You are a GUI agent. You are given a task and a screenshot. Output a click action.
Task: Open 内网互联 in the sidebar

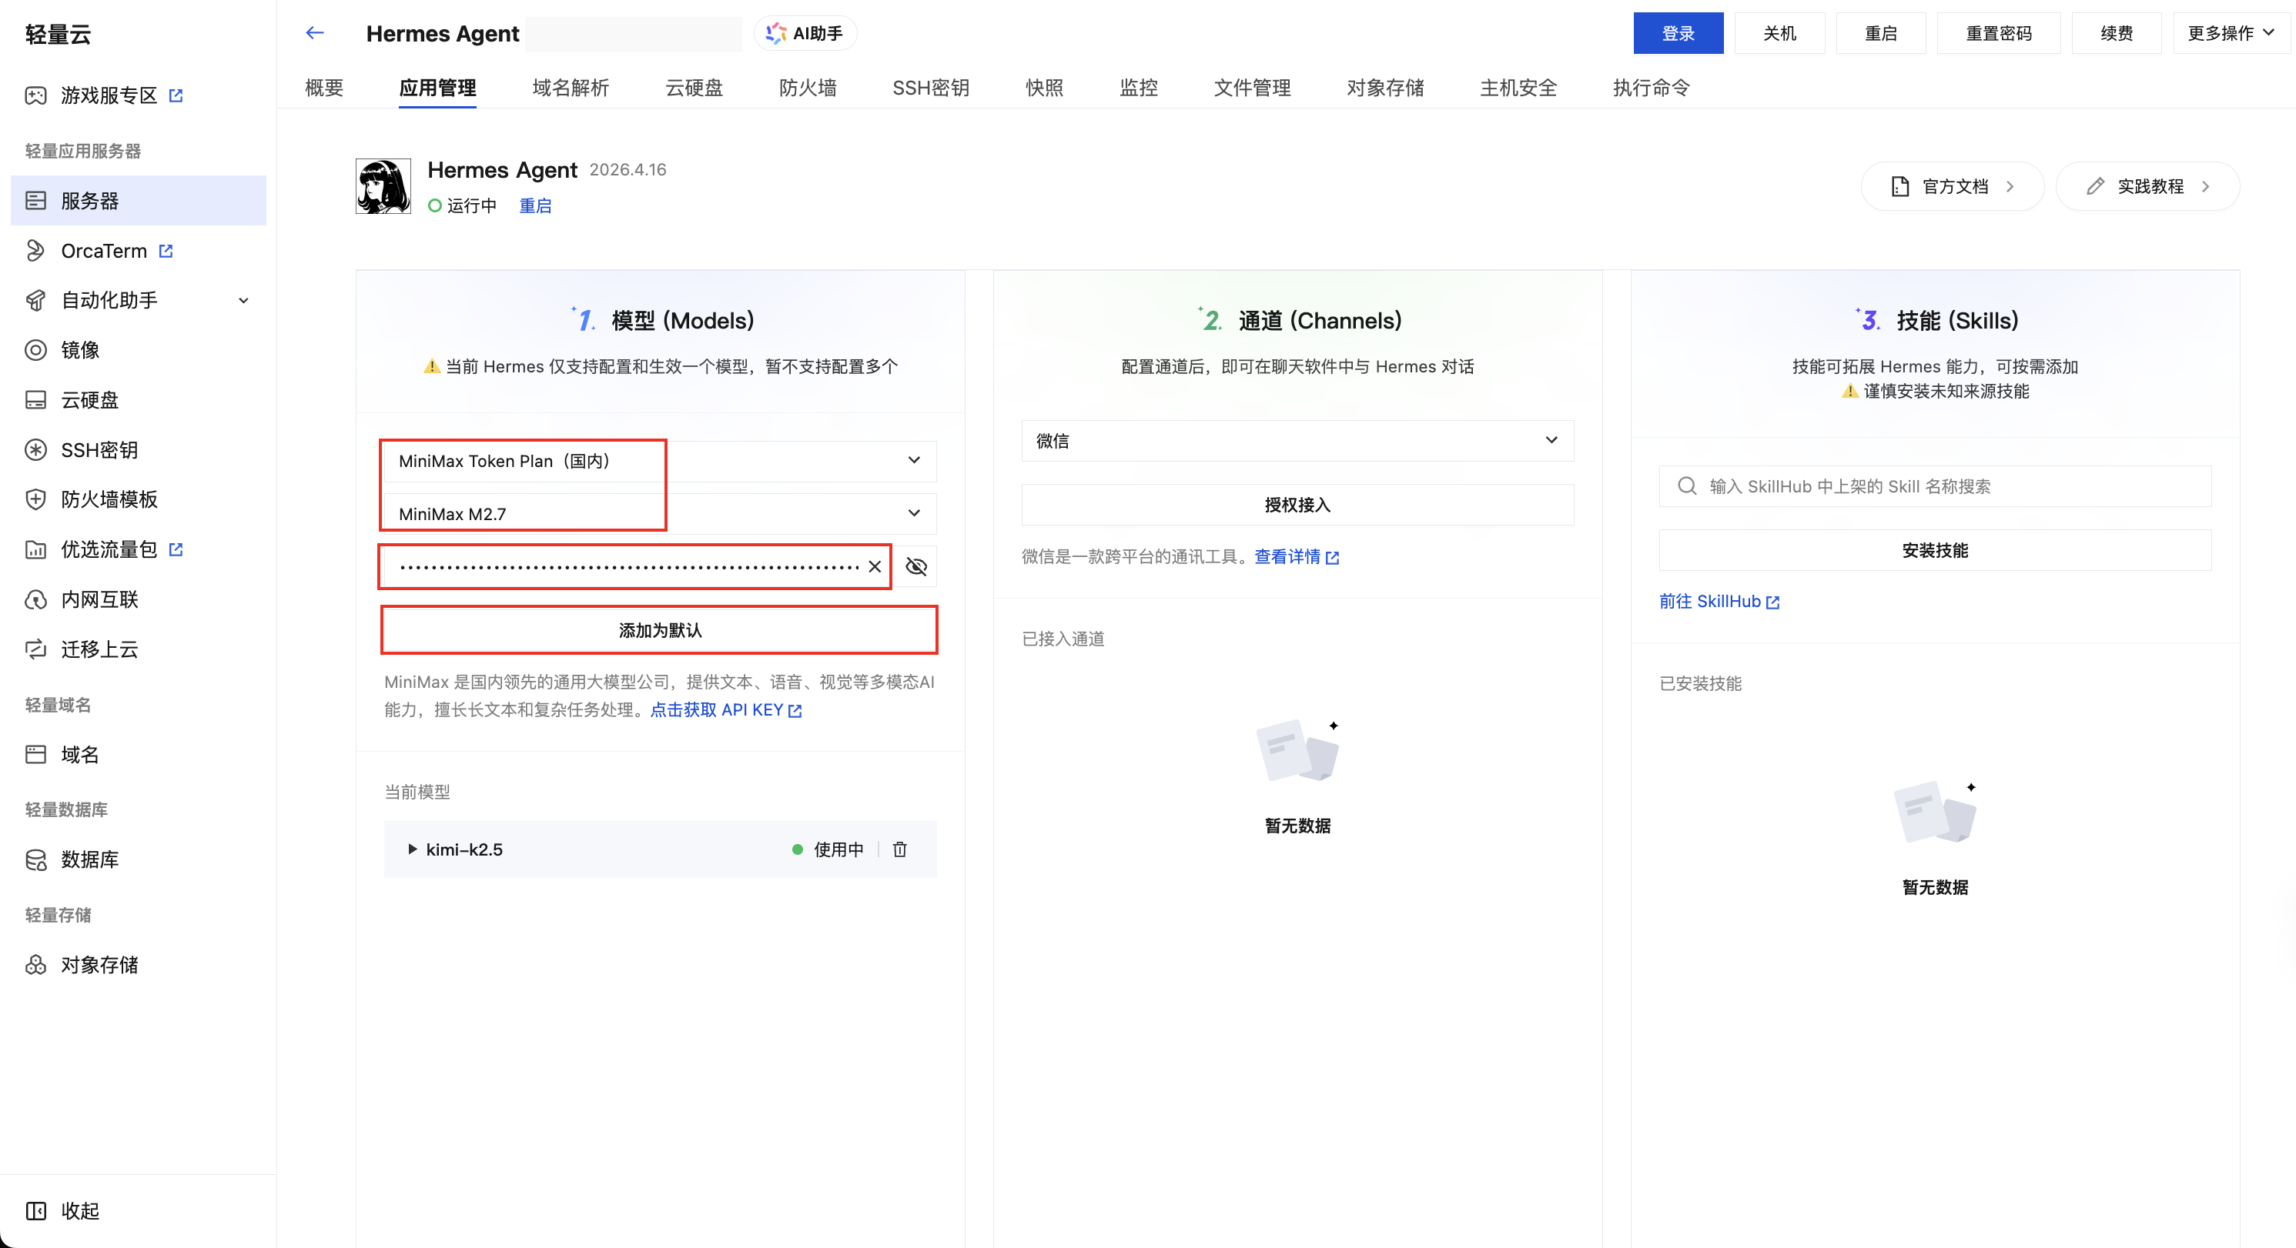tap(99, 599)
